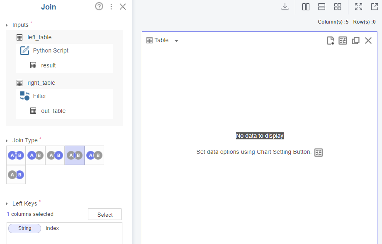
Task: Click the fullscreen expand arrows icon
Action: coord(359,7)
